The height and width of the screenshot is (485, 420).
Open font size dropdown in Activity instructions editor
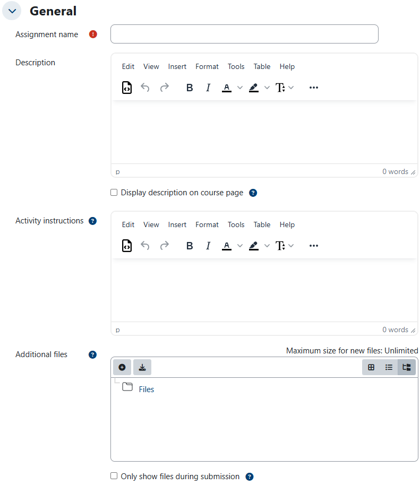(285, 246)
